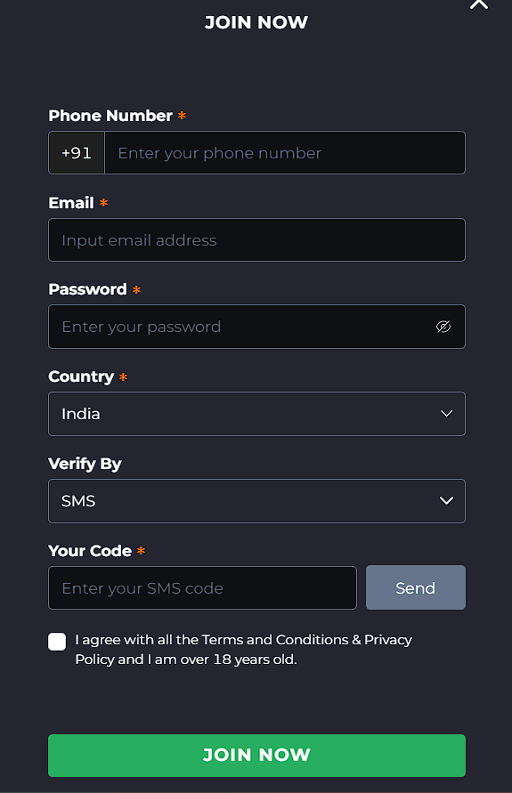Click the +91 country code prefix
The height and width of the screenshot is (793, 512).
[77, 153]
